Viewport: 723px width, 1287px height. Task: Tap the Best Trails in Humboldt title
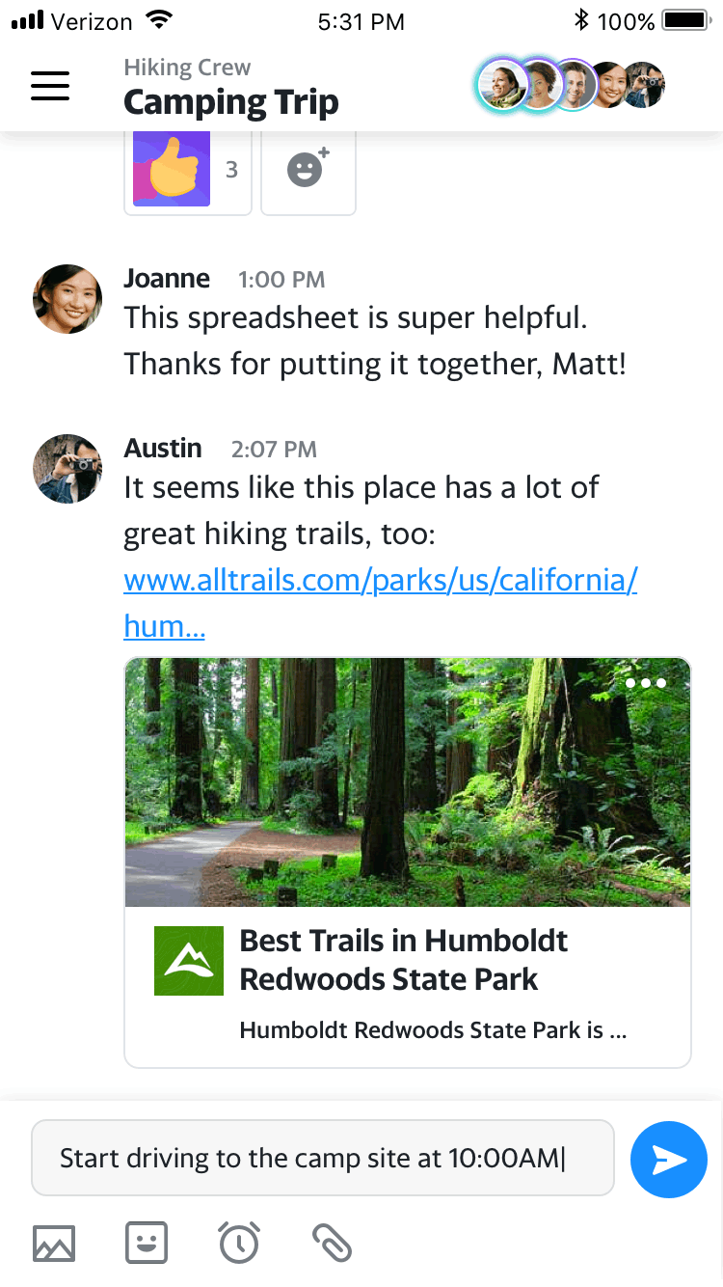tap(403, 960)
